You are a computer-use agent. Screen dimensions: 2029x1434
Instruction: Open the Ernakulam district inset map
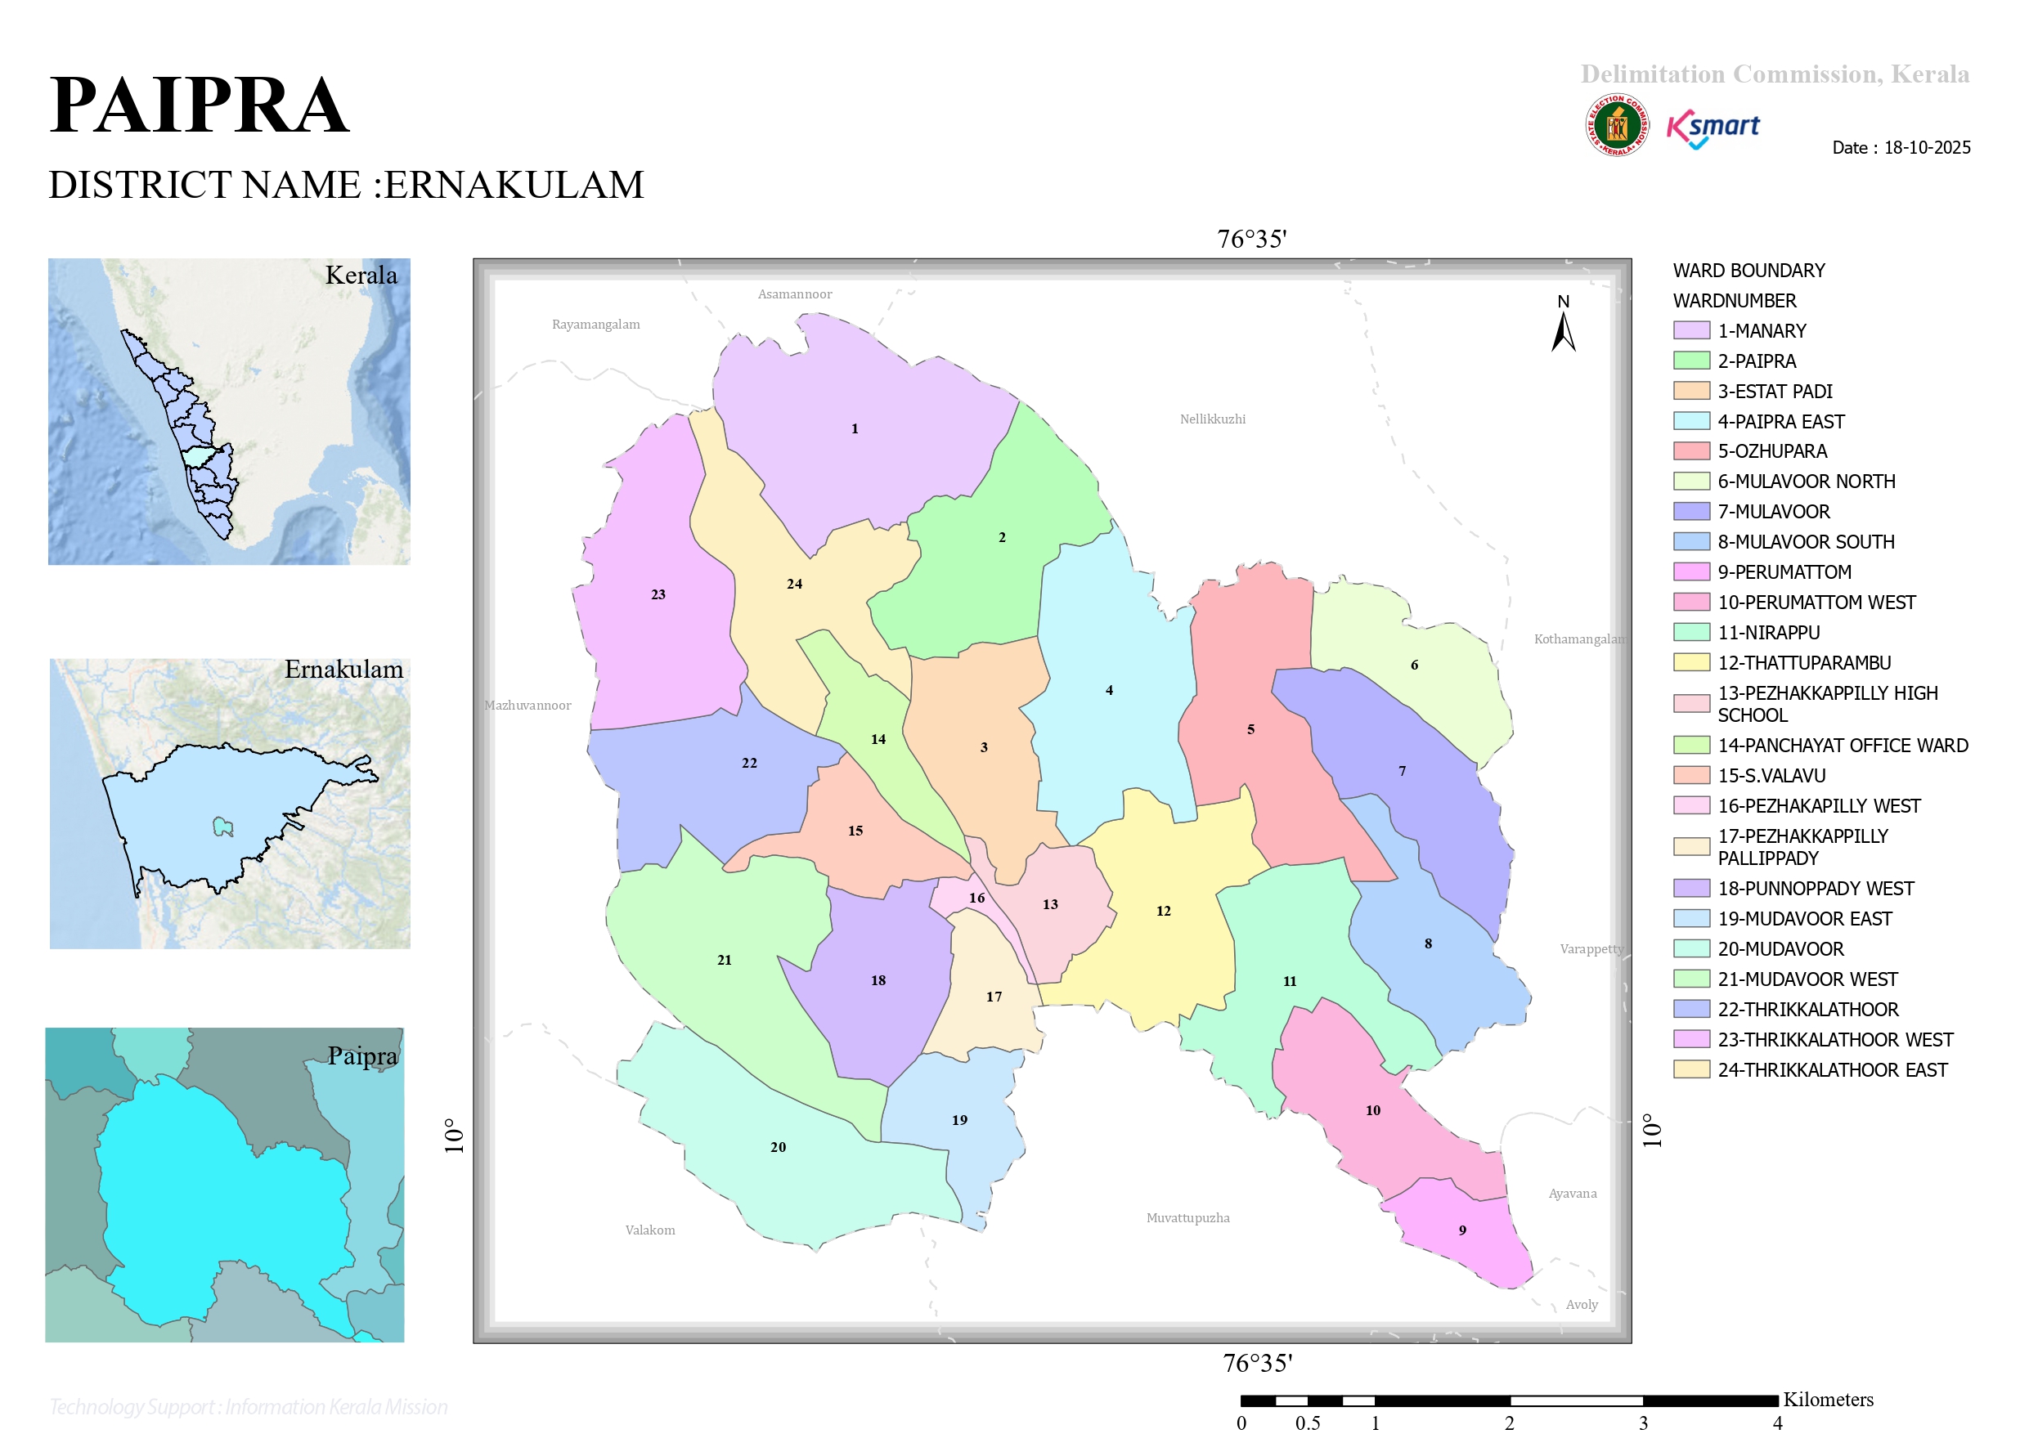pyautogui.click(x=230, y=803)
